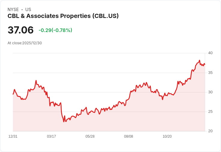
Task: Click the 08/08 date axis label
Action: (129, 136)
